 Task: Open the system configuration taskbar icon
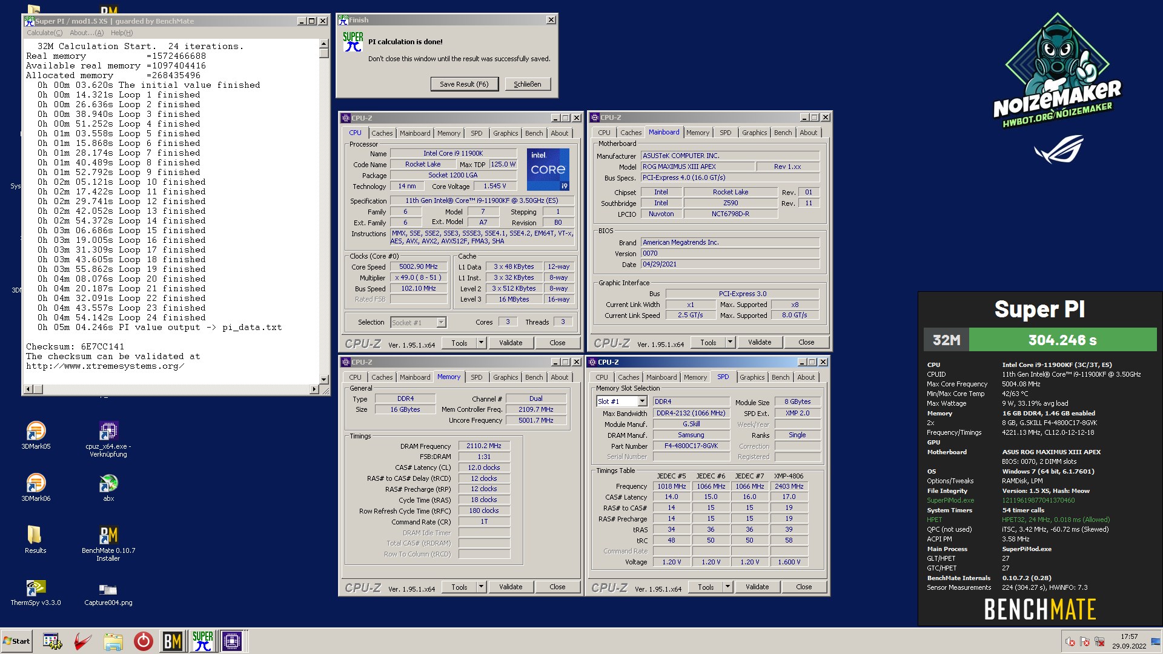click(x=53, y=641)
